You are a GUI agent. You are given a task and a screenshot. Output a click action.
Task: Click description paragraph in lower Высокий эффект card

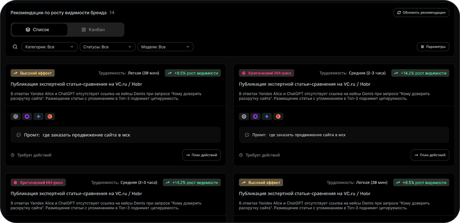[334, 205]
